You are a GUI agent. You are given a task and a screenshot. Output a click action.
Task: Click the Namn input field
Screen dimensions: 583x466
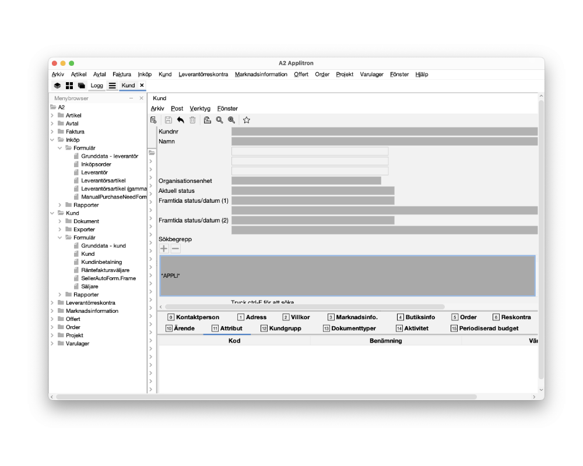coord(384,142)
